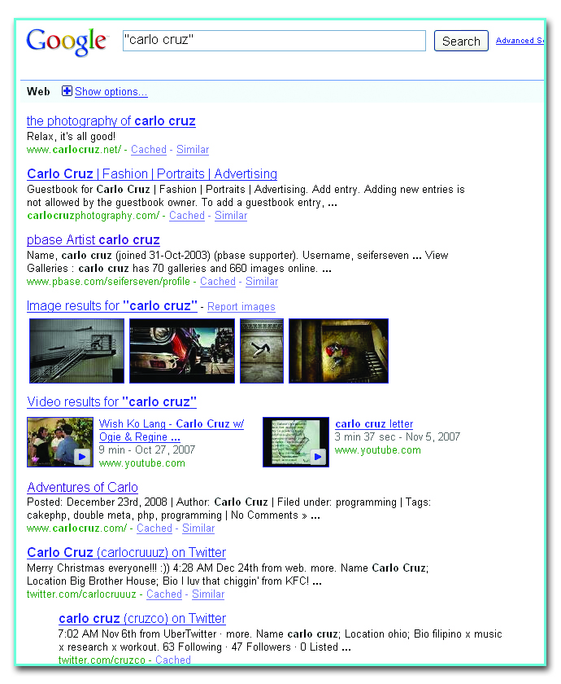This screenshot has height=684, width=561.
Task: Click the Google logo
Action: coord(67,42)
